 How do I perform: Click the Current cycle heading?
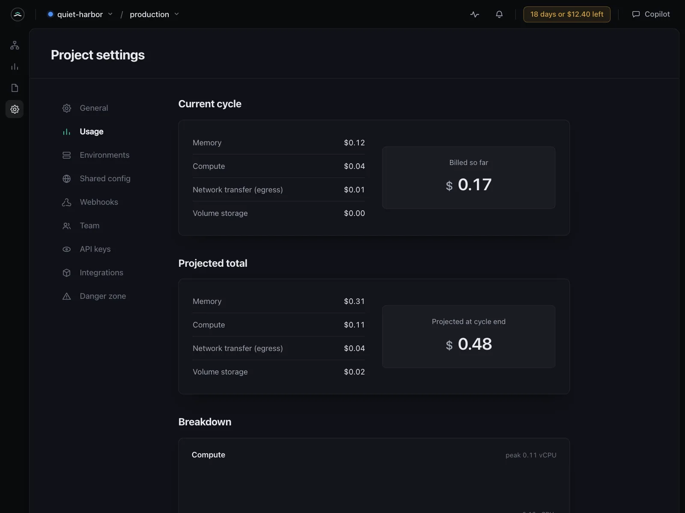pyautogui.click(x=210, y=104)
